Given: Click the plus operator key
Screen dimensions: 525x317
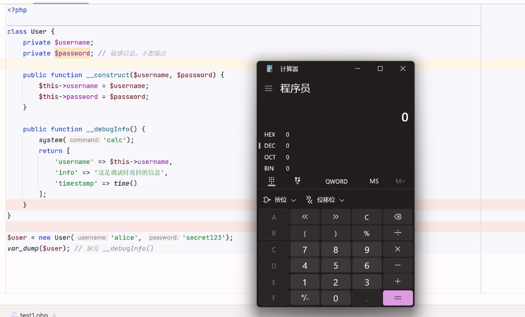Looking at the screenshot, I should click(398, 281).
